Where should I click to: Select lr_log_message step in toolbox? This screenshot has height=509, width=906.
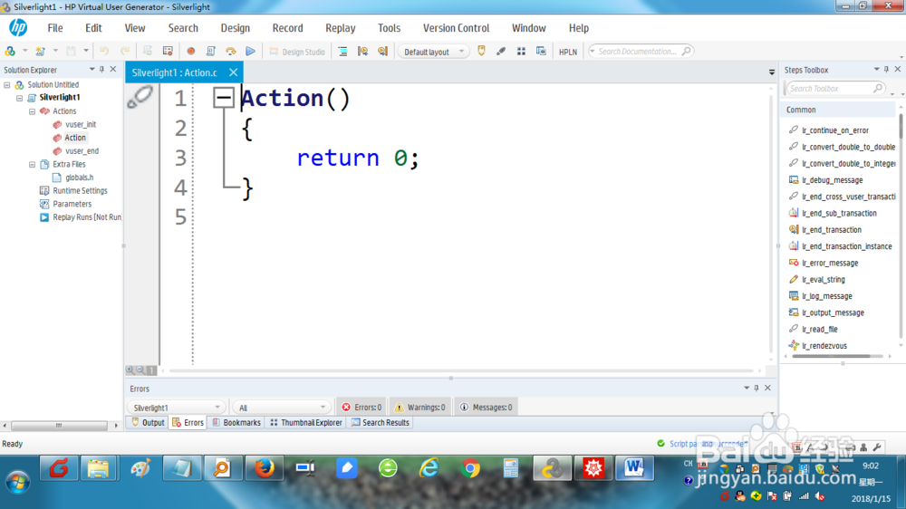pos(827,296)
